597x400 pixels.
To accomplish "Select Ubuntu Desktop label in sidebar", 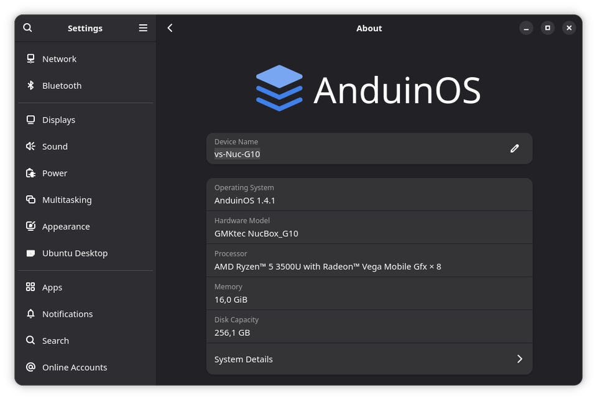I will [x=75, y=253].
